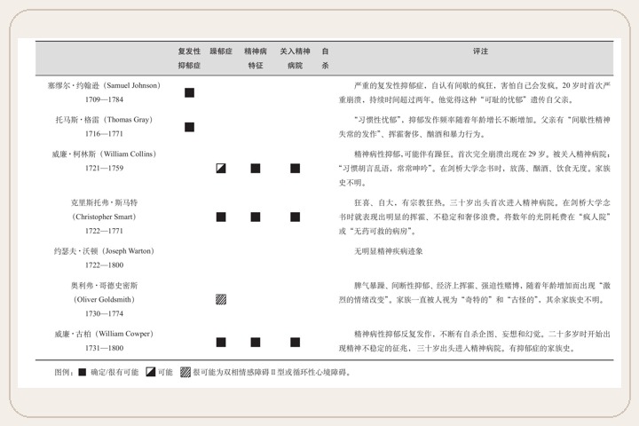
Task: Click Christopher Smart's 关入精神病院 black square
Action: (295, 217)
